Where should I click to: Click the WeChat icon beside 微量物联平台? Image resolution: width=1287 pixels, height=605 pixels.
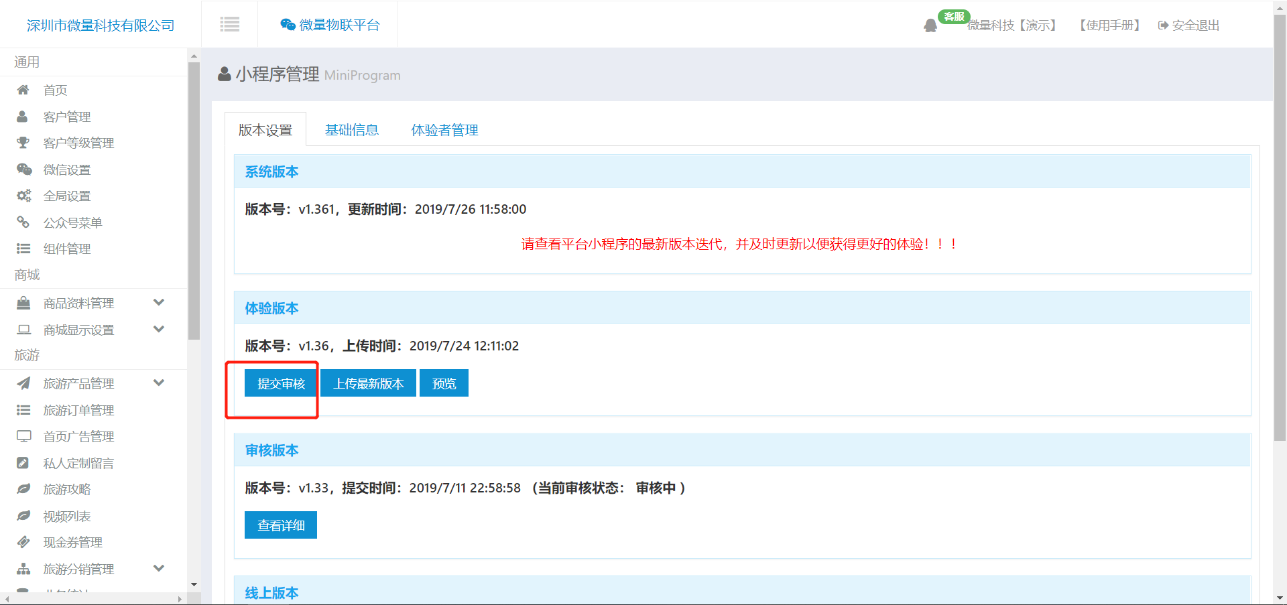point(288,25)
